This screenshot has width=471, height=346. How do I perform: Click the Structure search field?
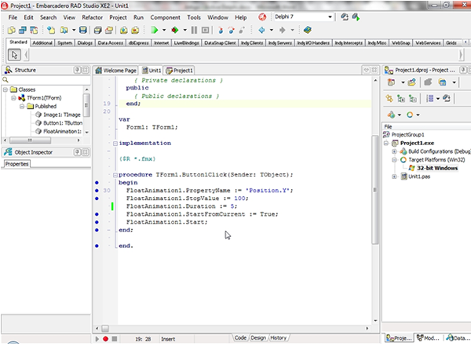(x=46, y=80)
